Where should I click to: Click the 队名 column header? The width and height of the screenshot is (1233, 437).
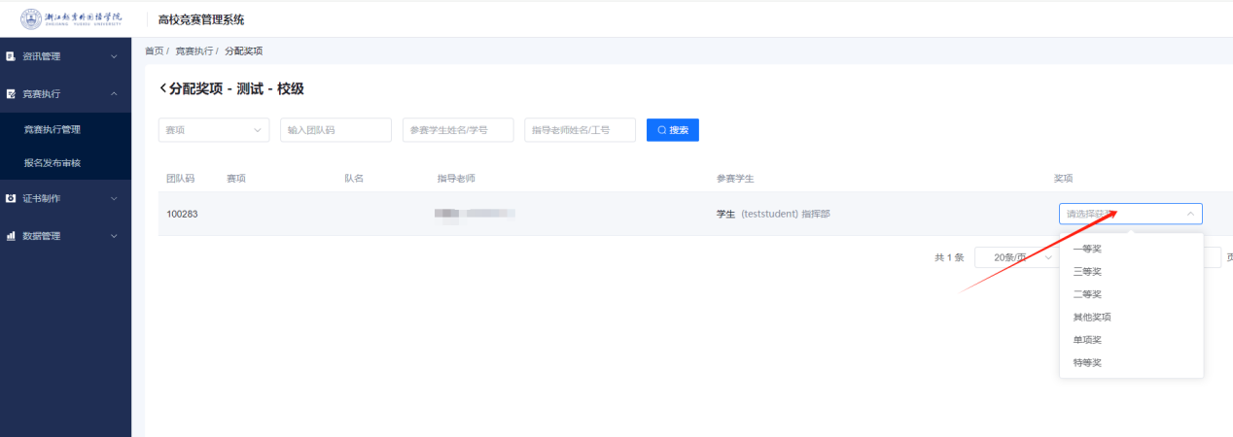point(354,179)
